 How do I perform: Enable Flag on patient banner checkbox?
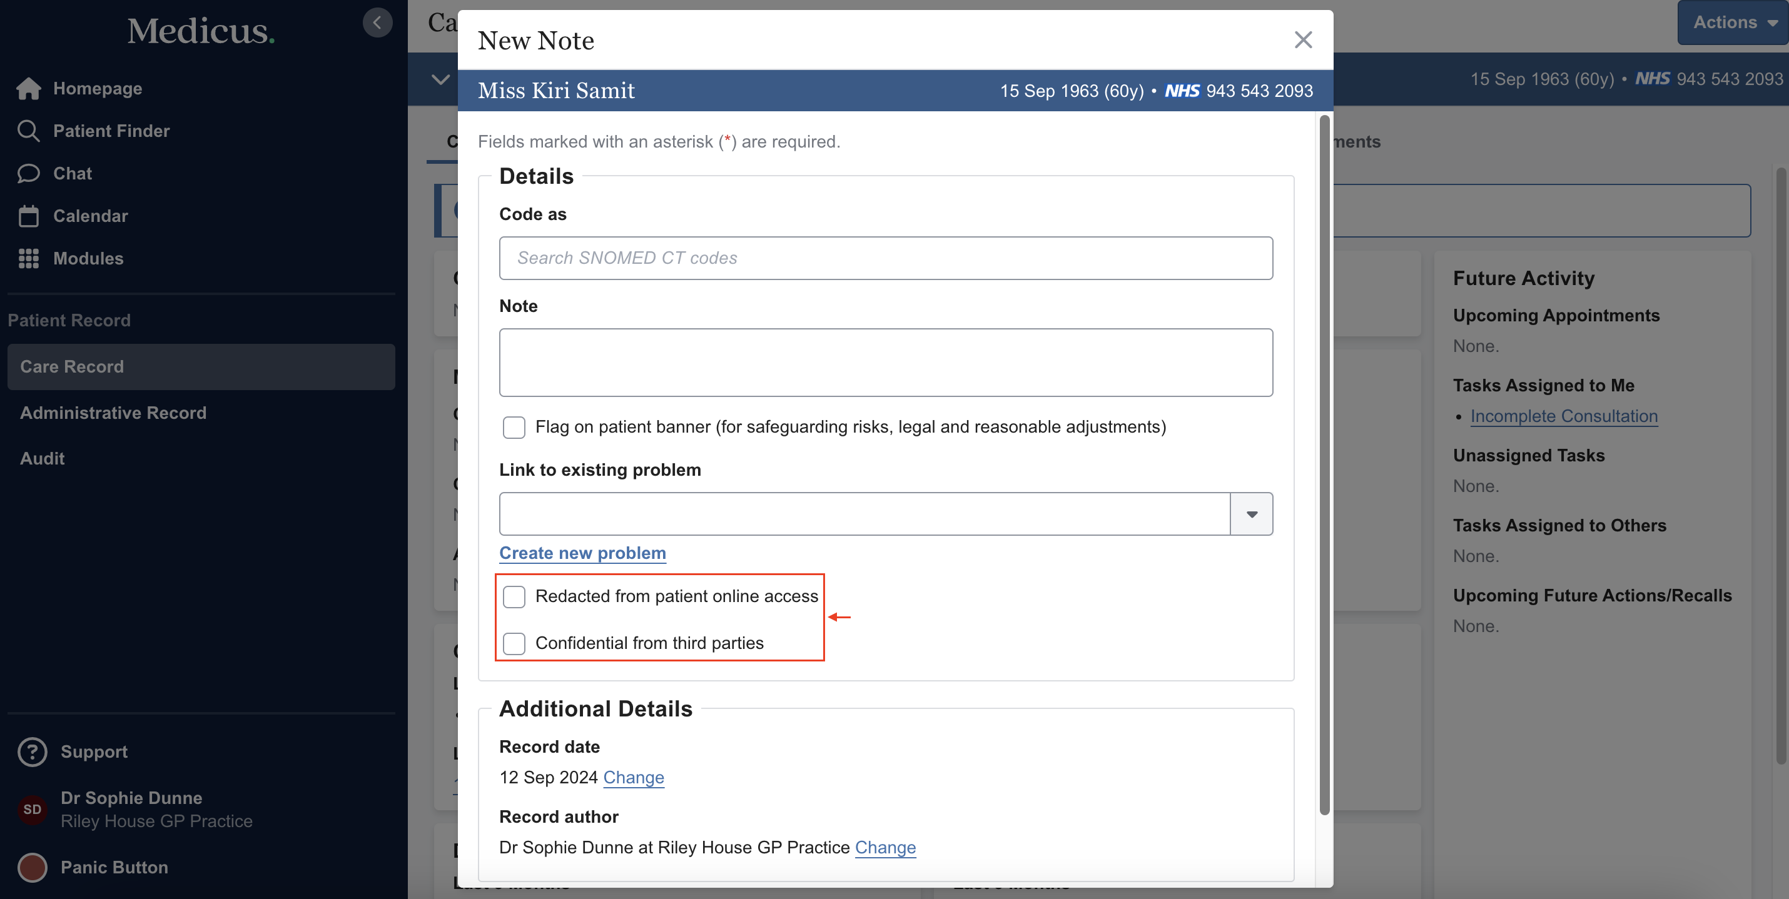(514, 427)
